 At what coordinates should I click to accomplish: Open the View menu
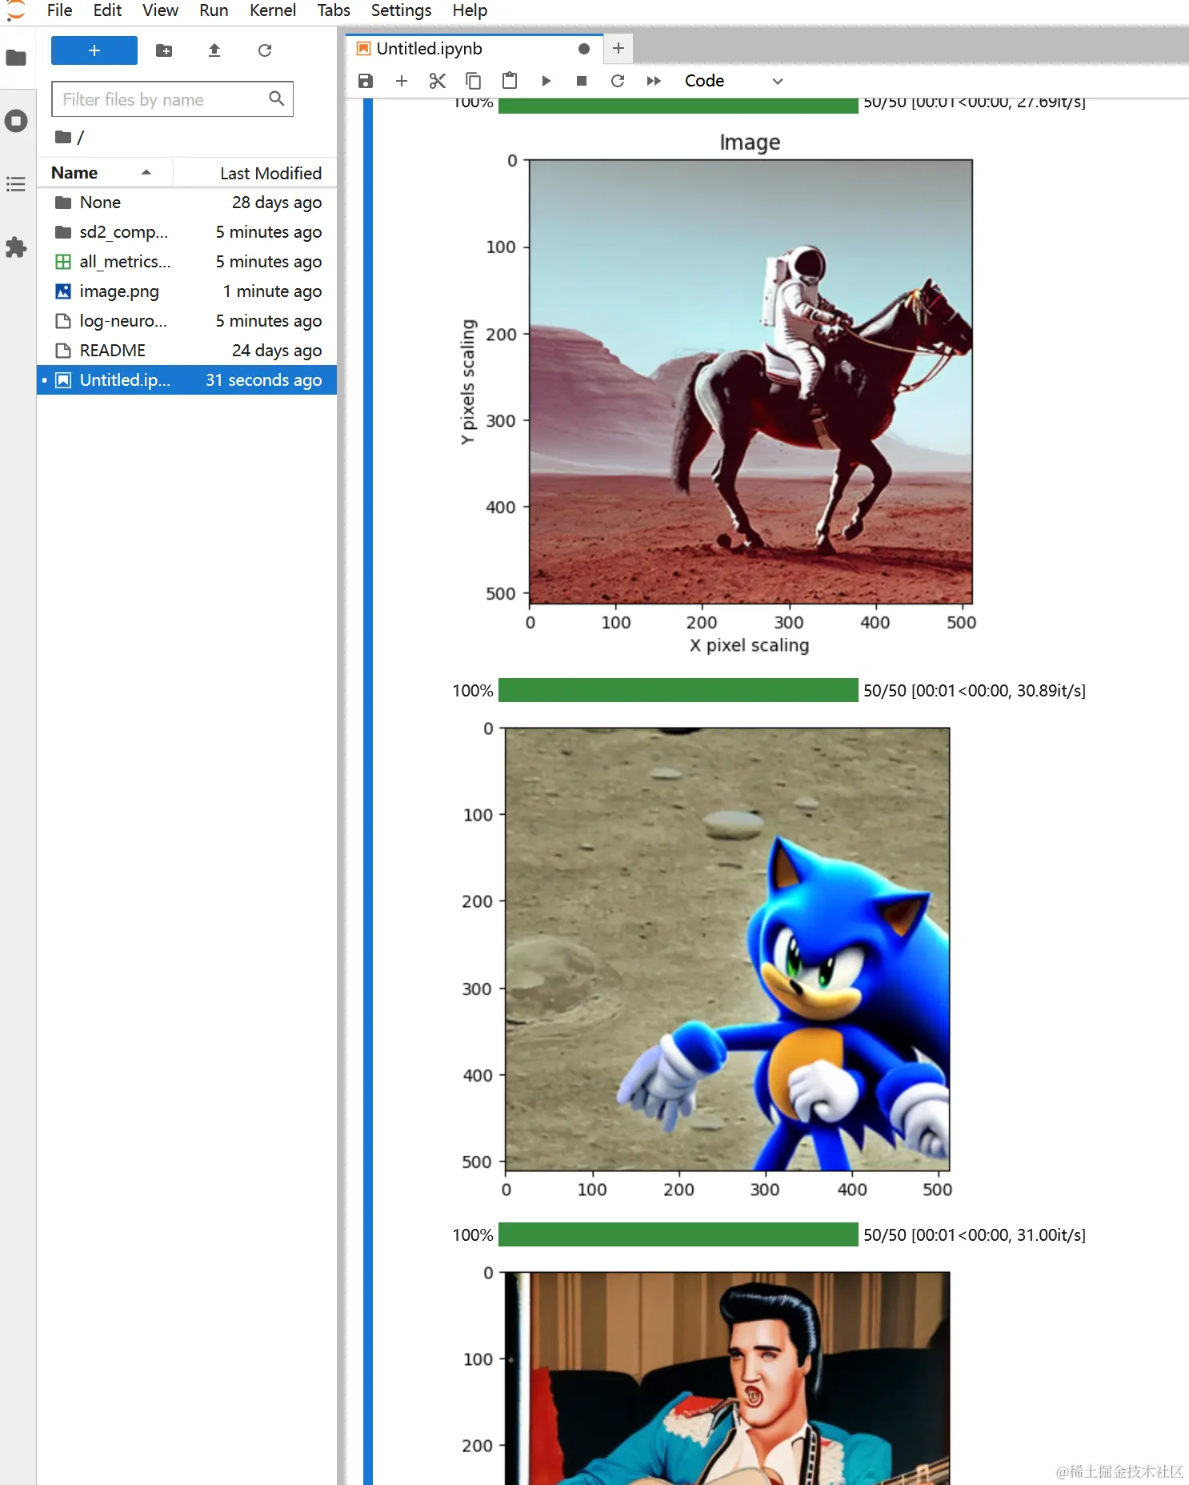(160, 10)
